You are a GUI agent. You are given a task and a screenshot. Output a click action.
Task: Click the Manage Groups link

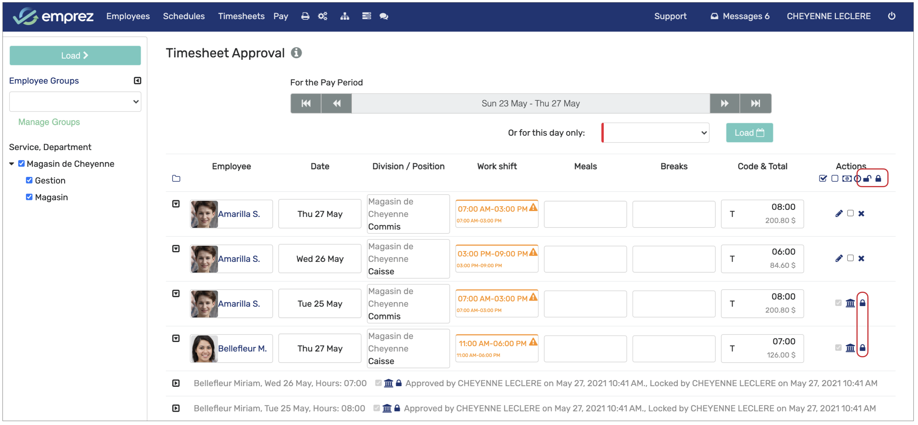(49, 122)
